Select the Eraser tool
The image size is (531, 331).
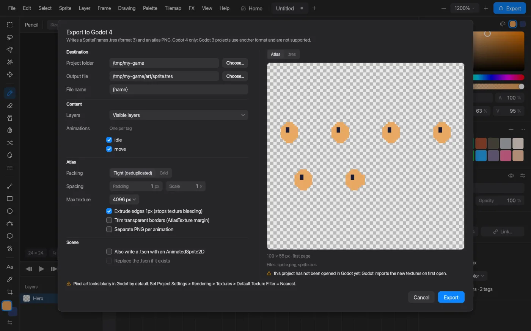point(10,106)
